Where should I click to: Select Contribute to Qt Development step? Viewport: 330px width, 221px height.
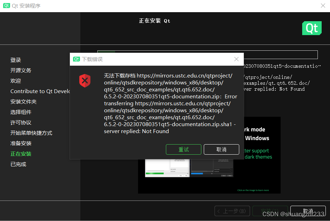pos(40,91)
